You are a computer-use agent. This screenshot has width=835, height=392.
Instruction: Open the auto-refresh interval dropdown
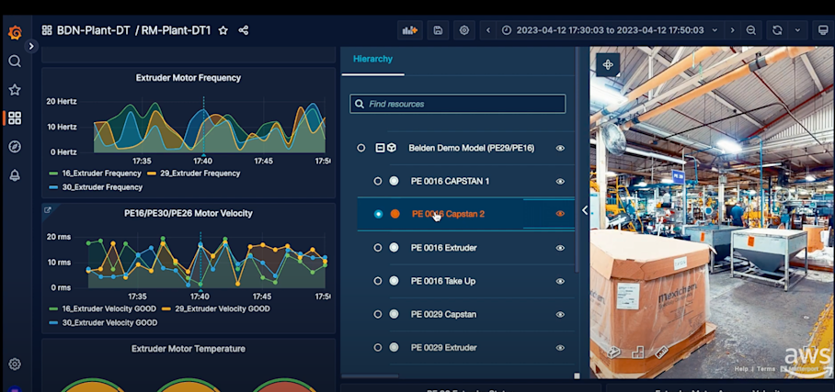tap(797, 30)
